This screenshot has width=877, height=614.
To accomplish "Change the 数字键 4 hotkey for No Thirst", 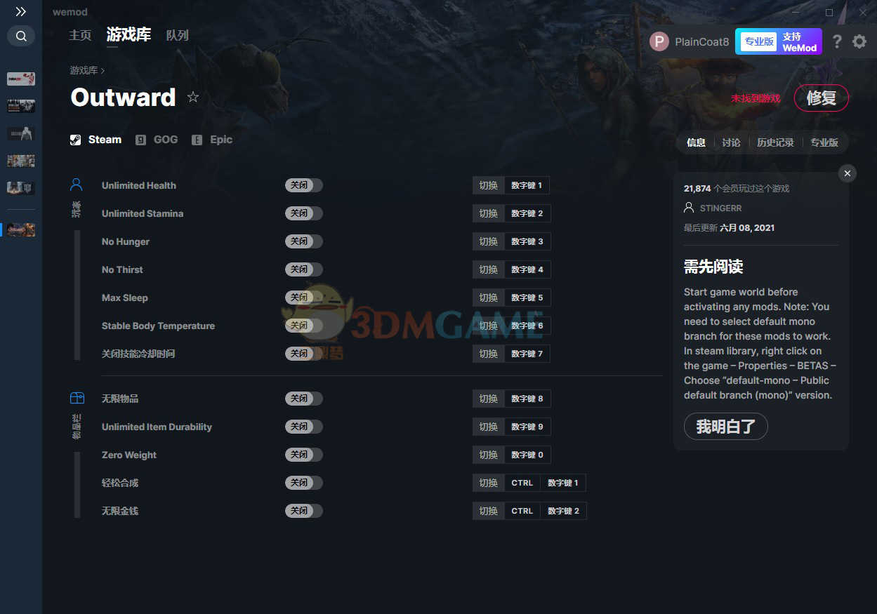I will pyautogui.click(x=527, y=269).
